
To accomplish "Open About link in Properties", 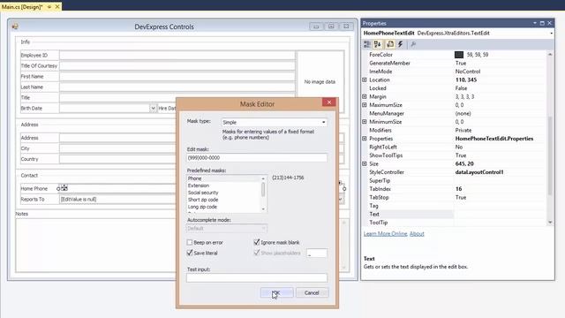I will [x=417, y=233].
